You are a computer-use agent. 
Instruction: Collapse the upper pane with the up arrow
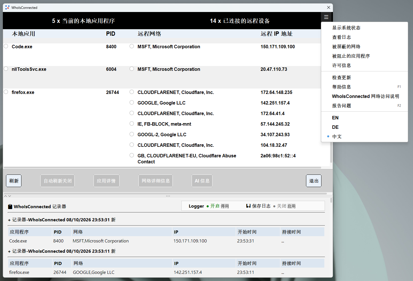point(6,196)
